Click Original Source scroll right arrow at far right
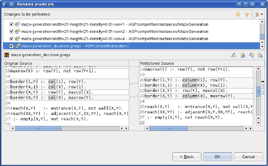 point(126,128)
